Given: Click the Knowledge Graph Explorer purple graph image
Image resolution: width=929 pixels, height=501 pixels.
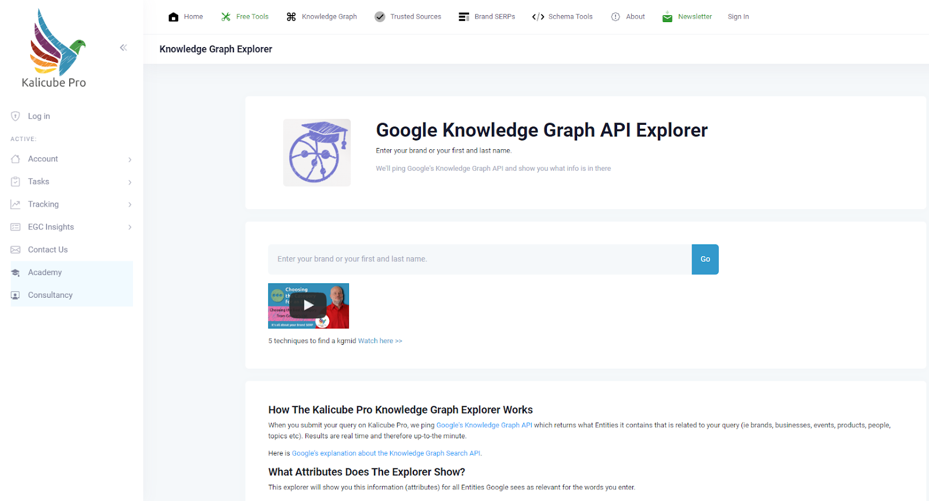Looking at the screenshot, I should [x=317, y=153].
